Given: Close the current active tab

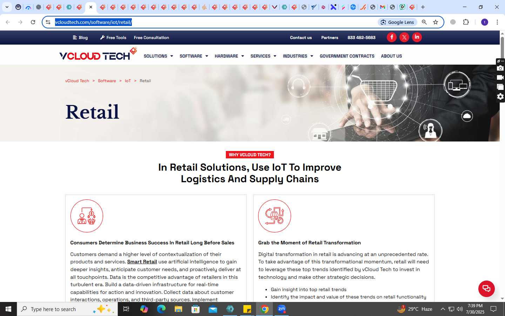Looking at the screenshot, I should 91,7.
